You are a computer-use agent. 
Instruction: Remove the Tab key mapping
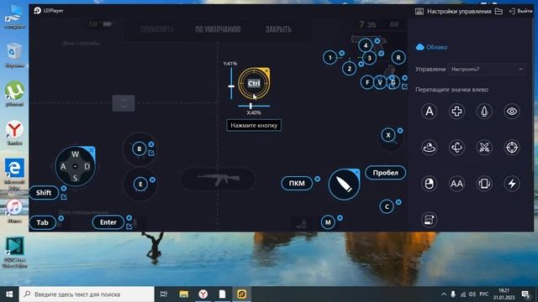61,218
